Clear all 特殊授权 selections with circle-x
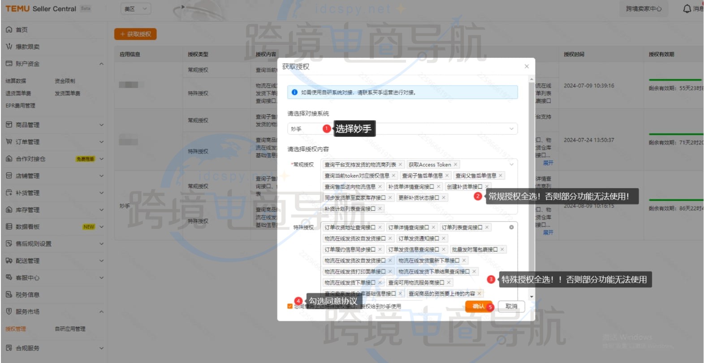 point(511,227)
